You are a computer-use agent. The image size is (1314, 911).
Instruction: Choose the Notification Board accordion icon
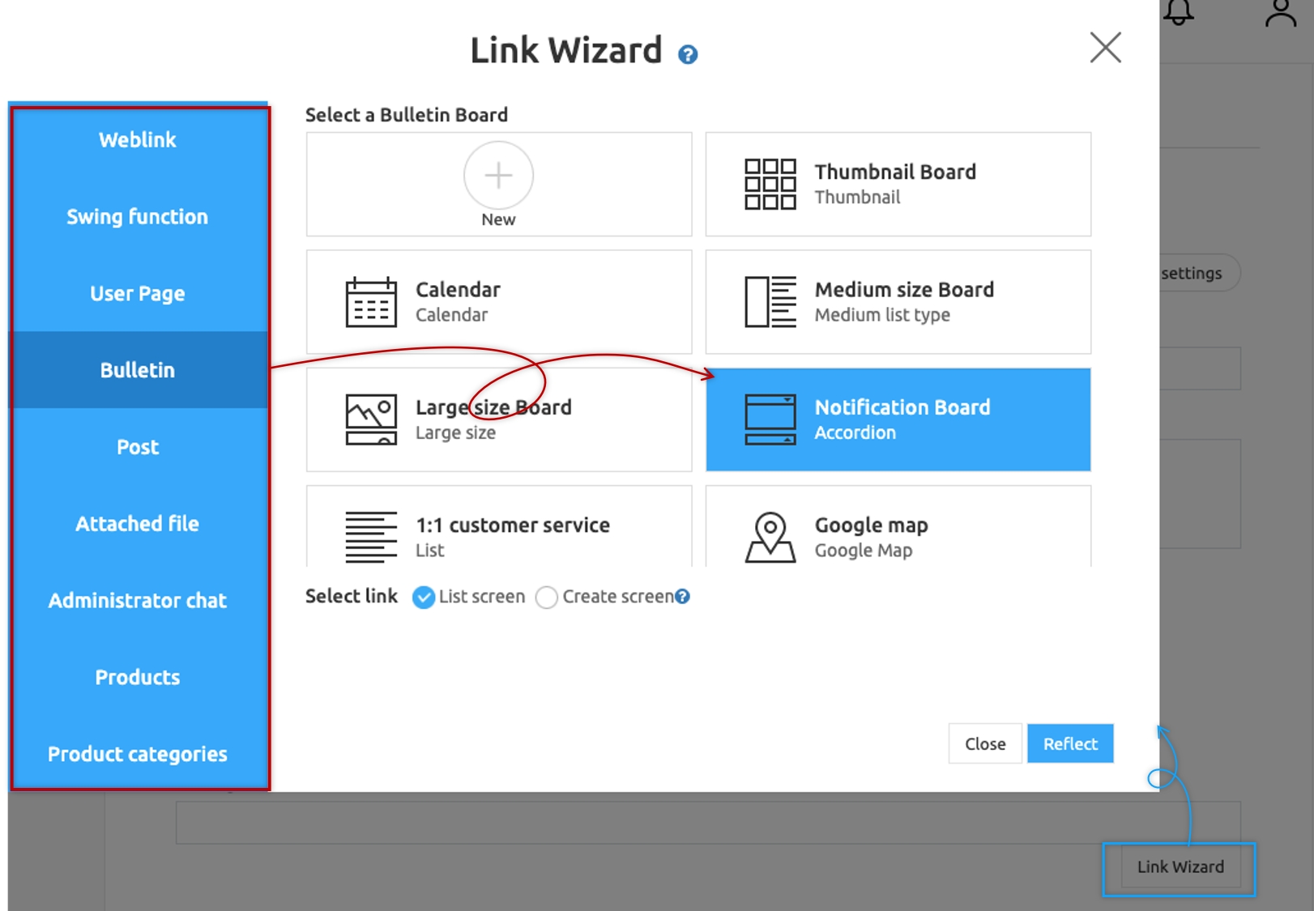tap(770, 419)
